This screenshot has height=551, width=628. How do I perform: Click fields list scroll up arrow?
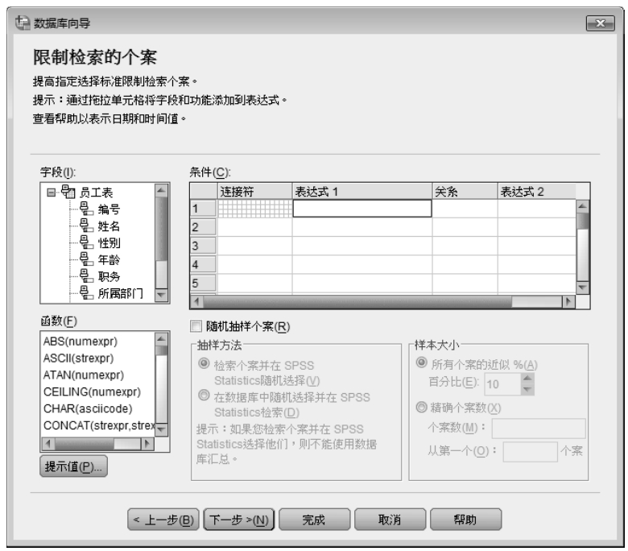[x=161, y=190]
